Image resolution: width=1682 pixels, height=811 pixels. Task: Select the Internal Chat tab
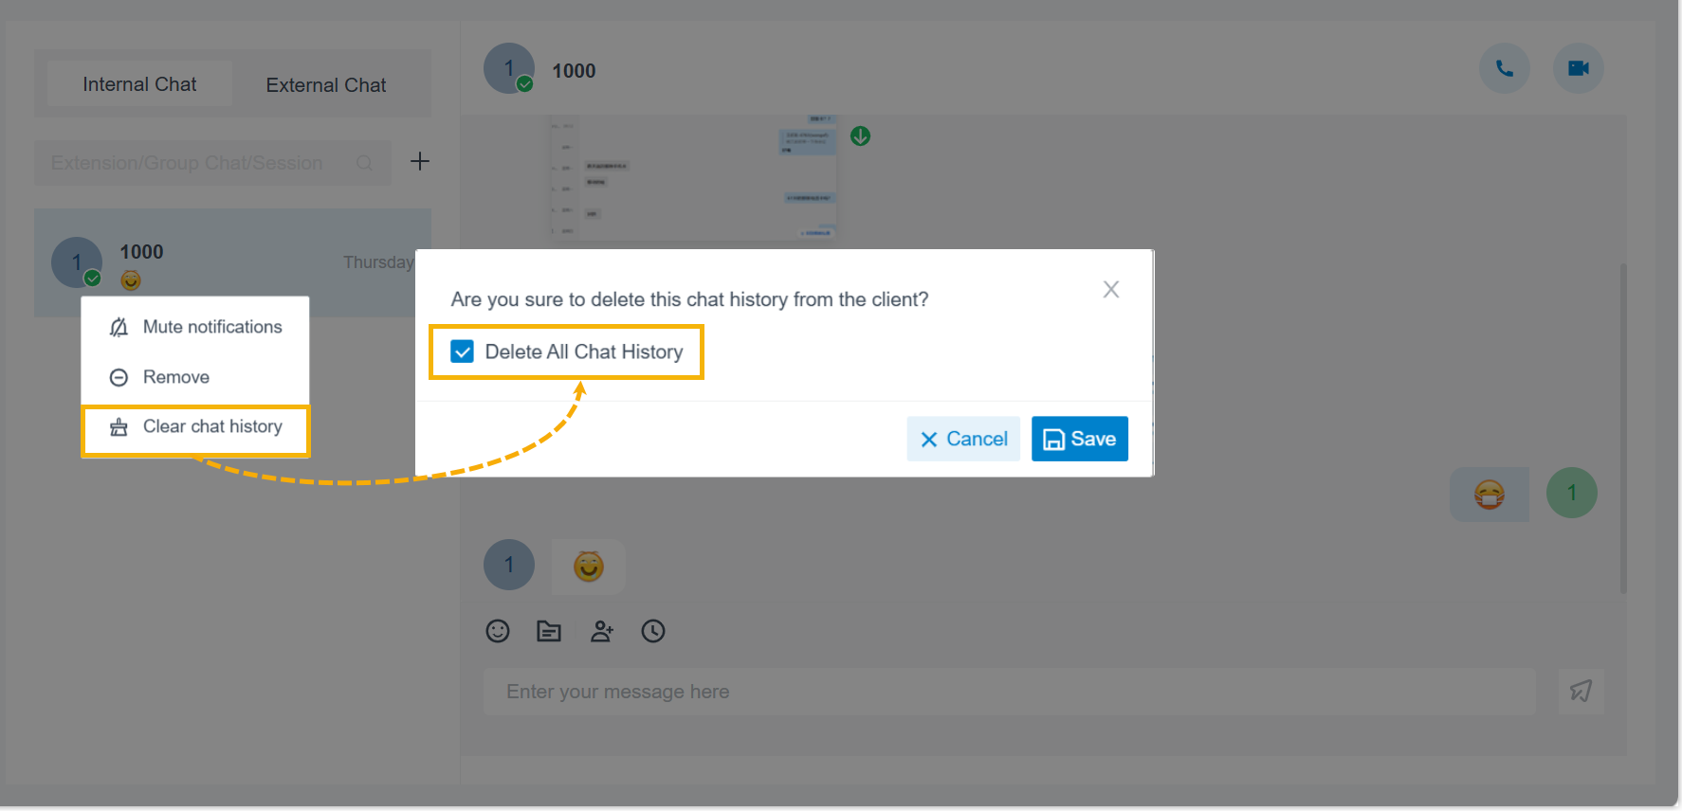point(139,84)
